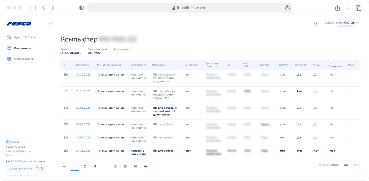Toggle the browser sidebar panel button
This screenshot has width=369, height=181.
33,8
